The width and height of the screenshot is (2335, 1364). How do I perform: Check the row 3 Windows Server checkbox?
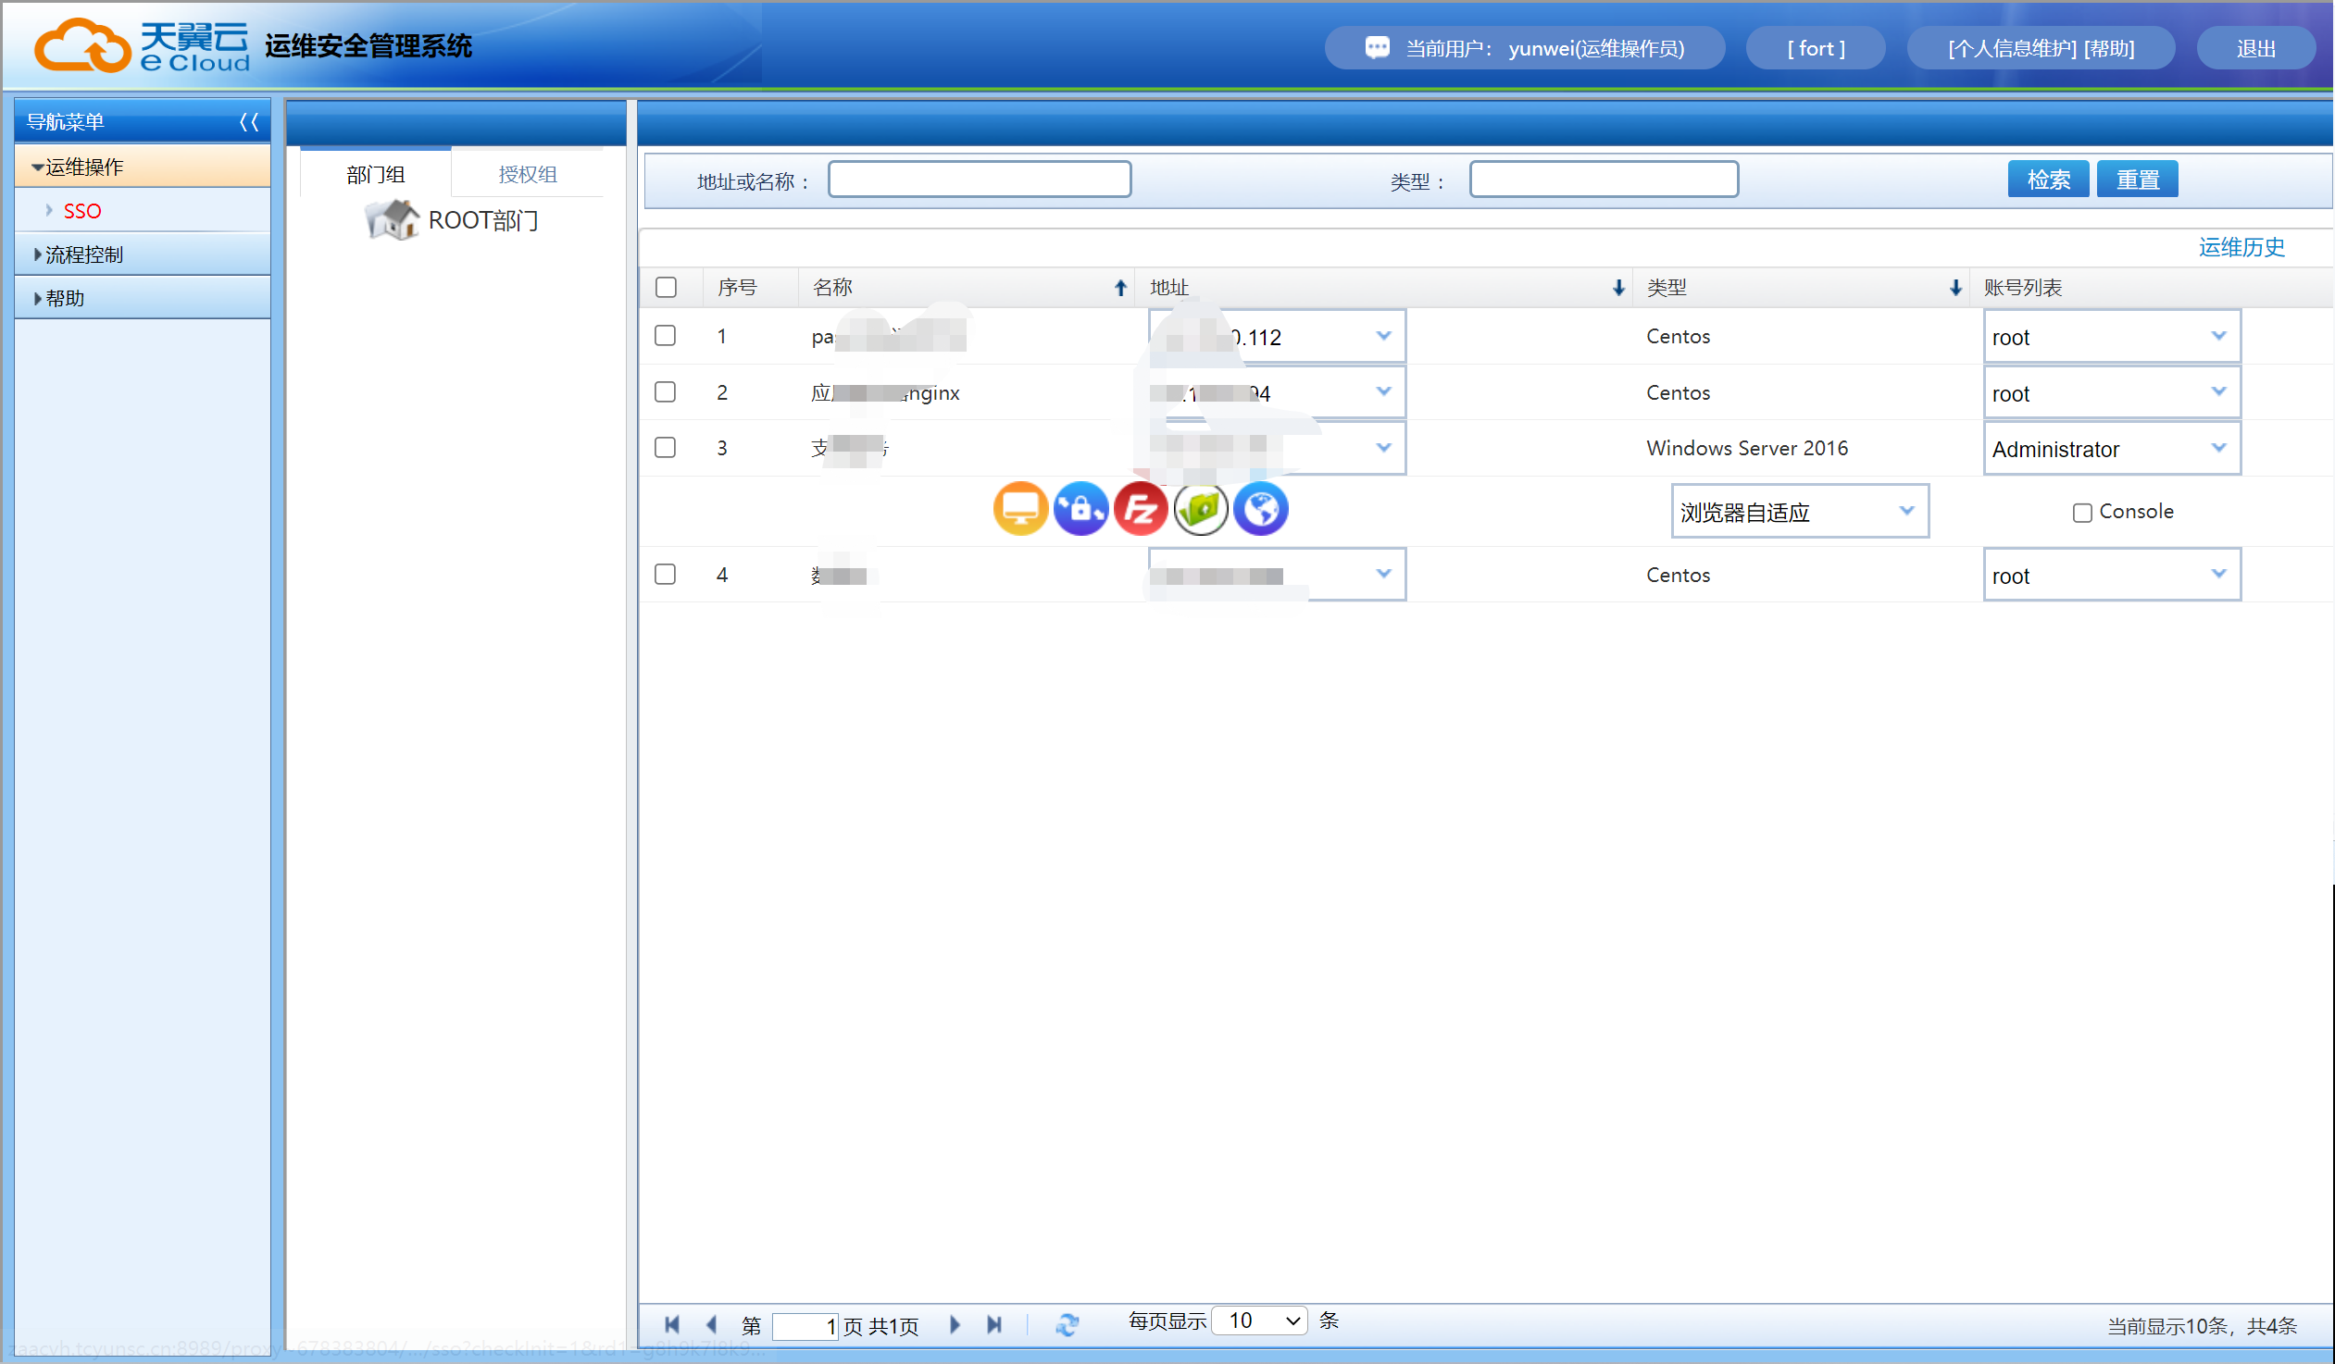pyautogui.click(x=666, y=448)
